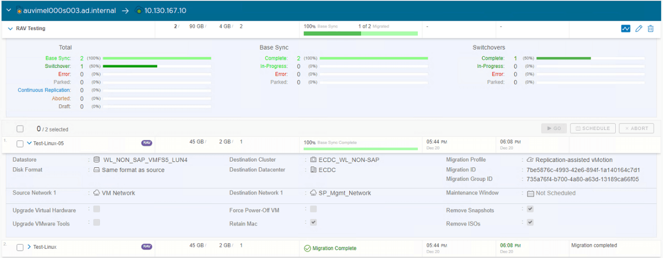Screen dimensions: 663x258
Task: Check the Test-Linux-05 row checkbox
Action: [20, 144]
